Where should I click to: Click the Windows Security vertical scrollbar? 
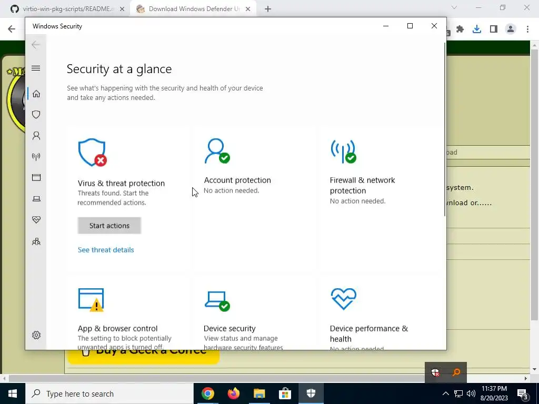[445, 129]
